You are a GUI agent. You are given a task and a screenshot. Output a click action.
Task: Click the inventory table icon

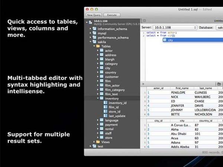pos(102,98)
